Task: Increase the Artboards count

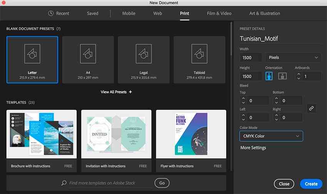Action: tap(299, 74)
